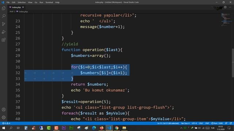The height and width of the screenshot is (131, 234).
Task: Open the Help menu
Action: [57, 3]
